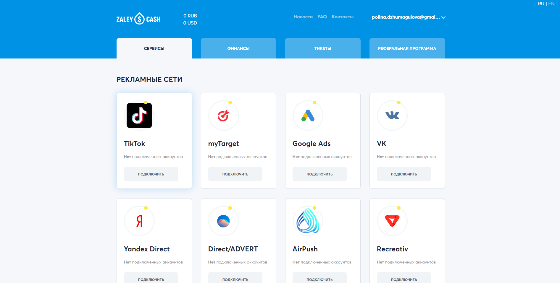
Task: Click AirPush 'Нет подключенных аккаунтов' status
Action: pos(322,262)
